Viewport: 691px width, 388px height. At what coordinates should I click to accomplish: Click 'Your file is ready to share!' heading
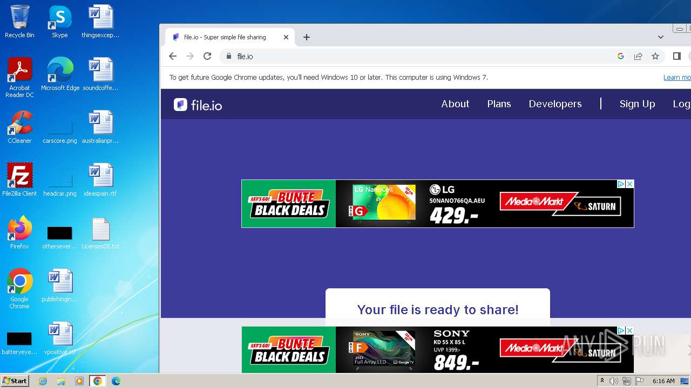(438, 309)
